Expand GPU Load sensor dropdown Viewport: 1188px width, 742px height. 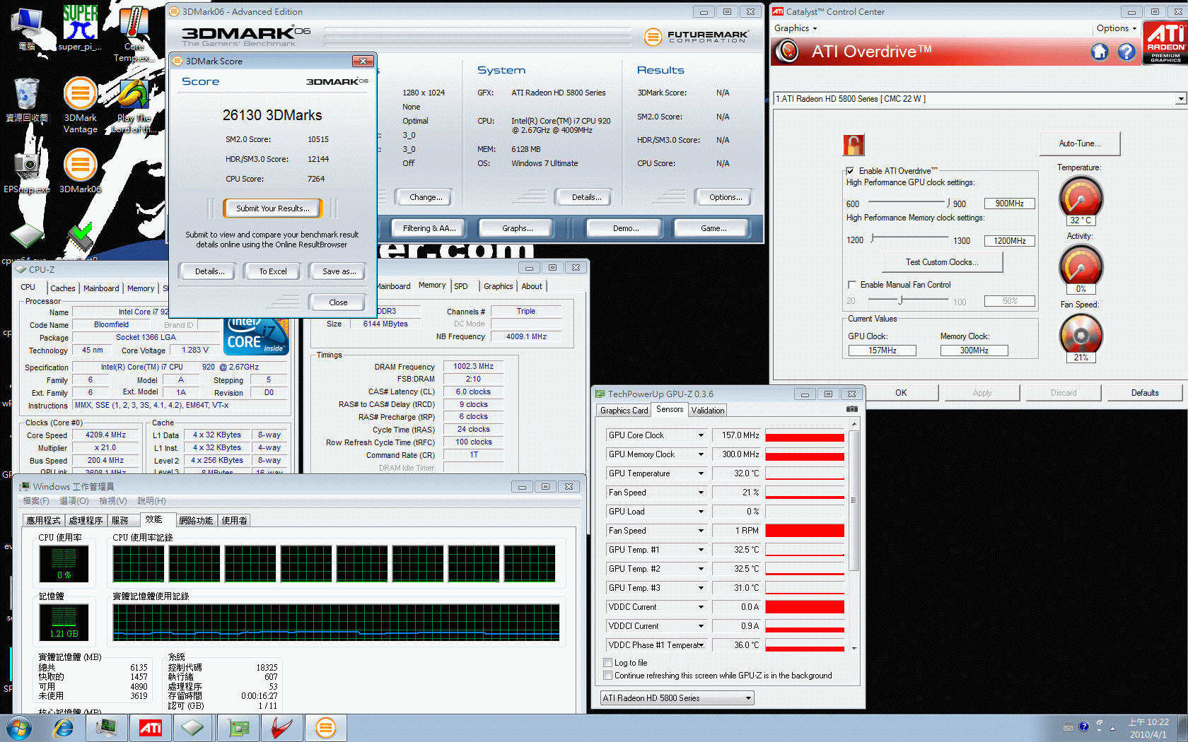point(701,512)
